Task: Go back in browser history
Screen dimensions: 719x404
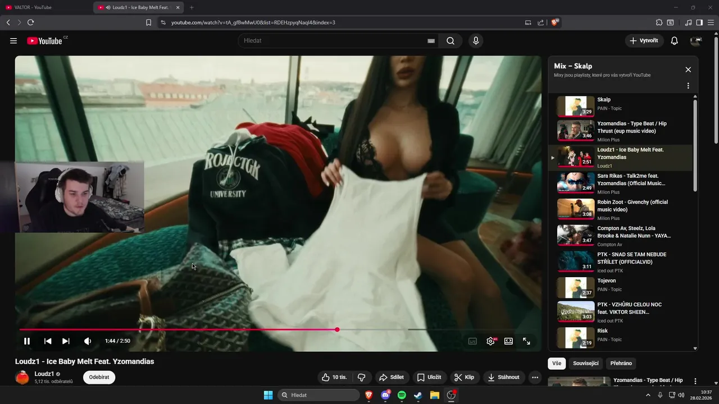Action: [8, 22]
